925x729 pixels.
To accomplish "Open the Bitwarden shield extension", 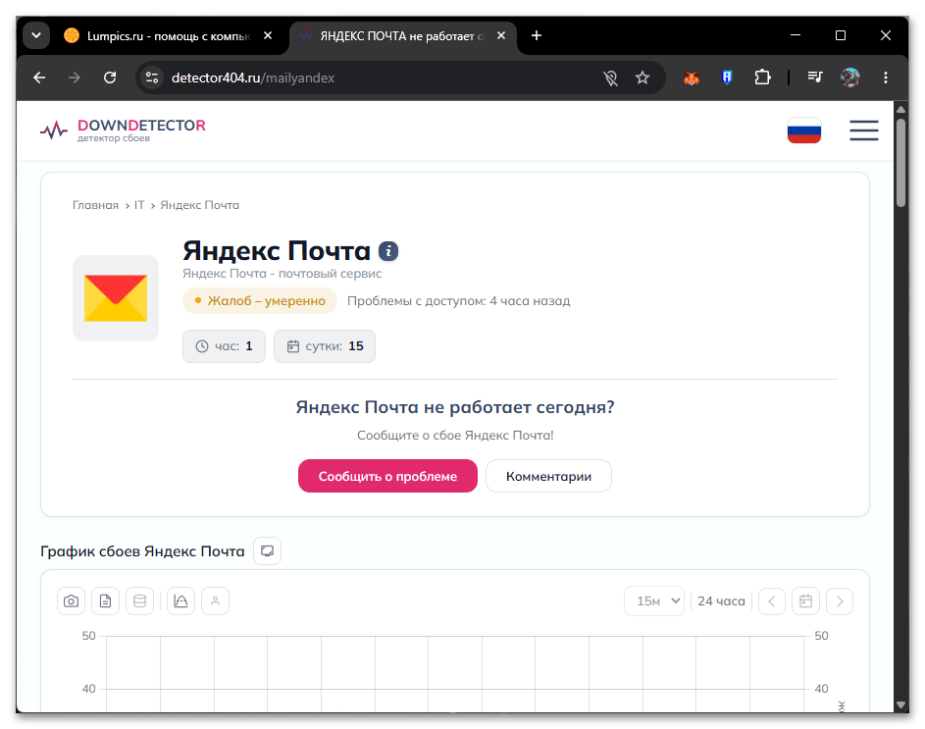I will (727, 78).
